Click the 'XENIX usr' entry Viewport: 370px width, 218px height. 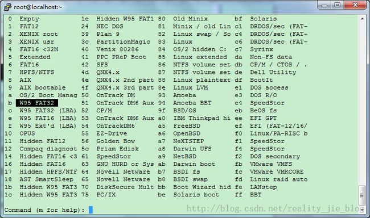click(x=37, y=41)
